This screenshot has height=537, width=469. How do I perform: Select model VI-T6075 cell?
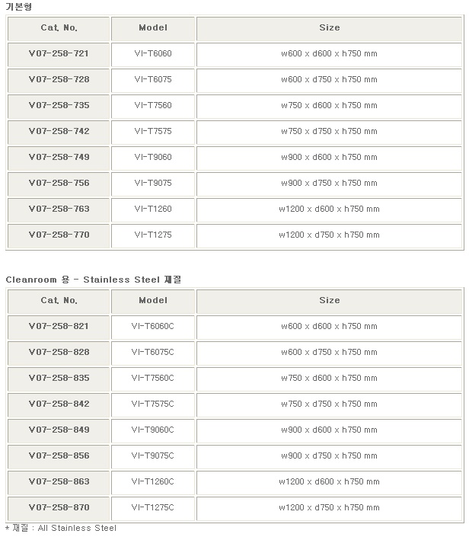[153, 80]
